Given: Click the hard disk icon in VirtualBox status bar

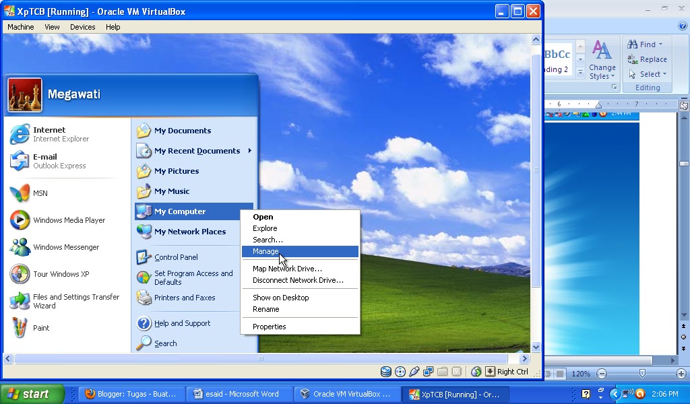Looking at the screenshot, I should [386, 371].
